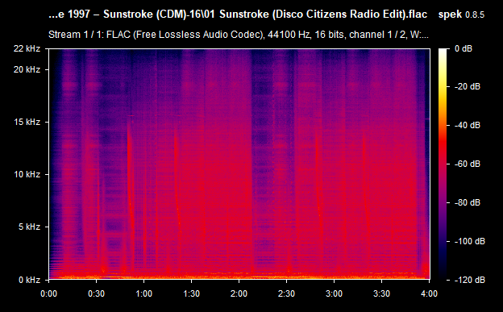Click the -20 dB scale label

pos(467,86)
